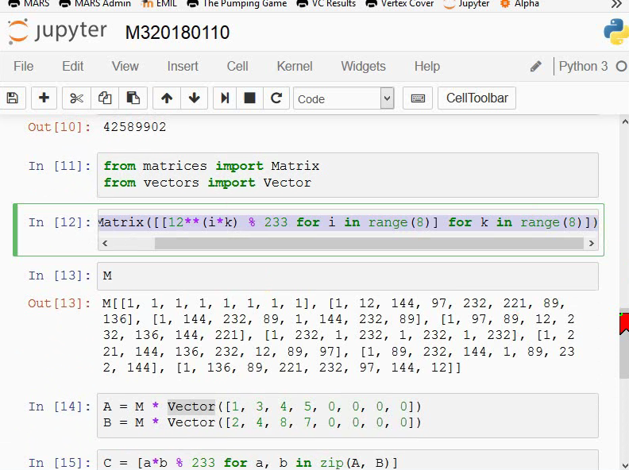Copy selected cells icon

(x=105, y=98)
